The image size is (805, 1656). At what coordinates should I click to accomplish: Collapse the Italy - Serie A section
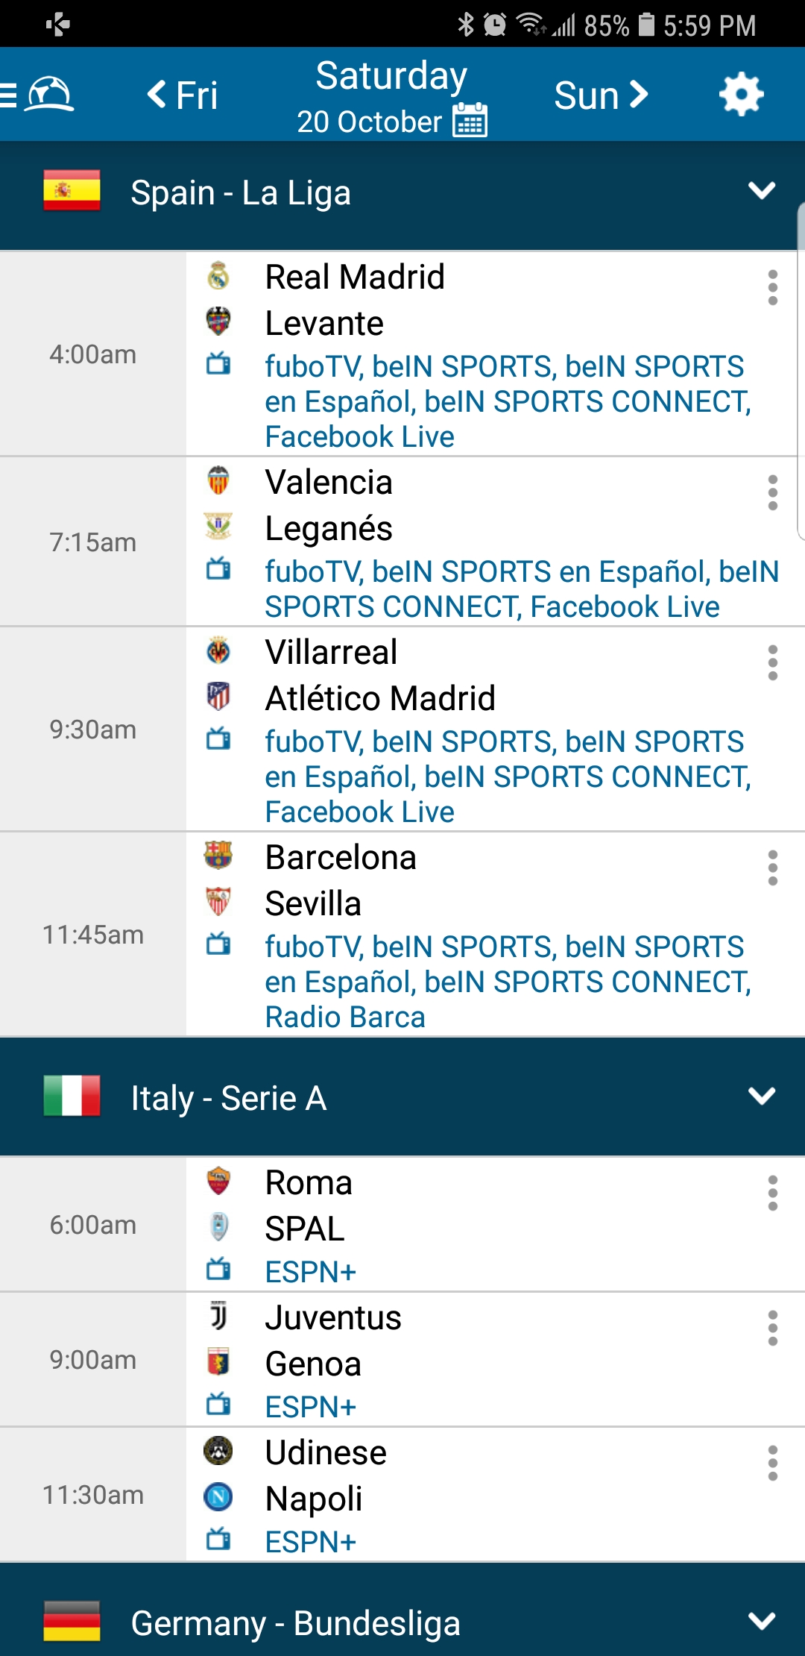(x=761, y=1097)
